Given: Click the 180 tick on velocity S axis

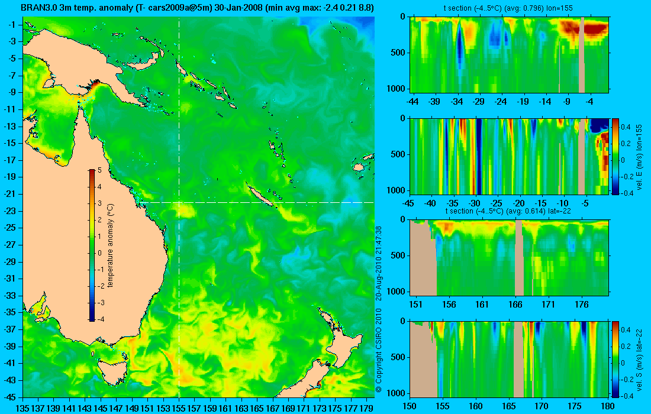Looking at the screenshot, I should 608,406.
